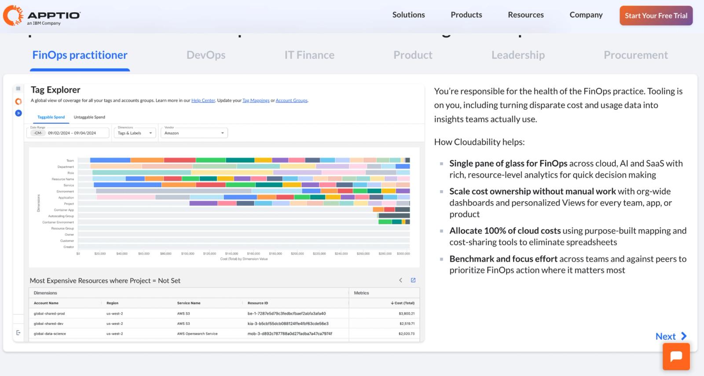Click the Metrics table header
The width and height of the screenshot is (704, 376).
pyautogui.click(x=361, y=293)
